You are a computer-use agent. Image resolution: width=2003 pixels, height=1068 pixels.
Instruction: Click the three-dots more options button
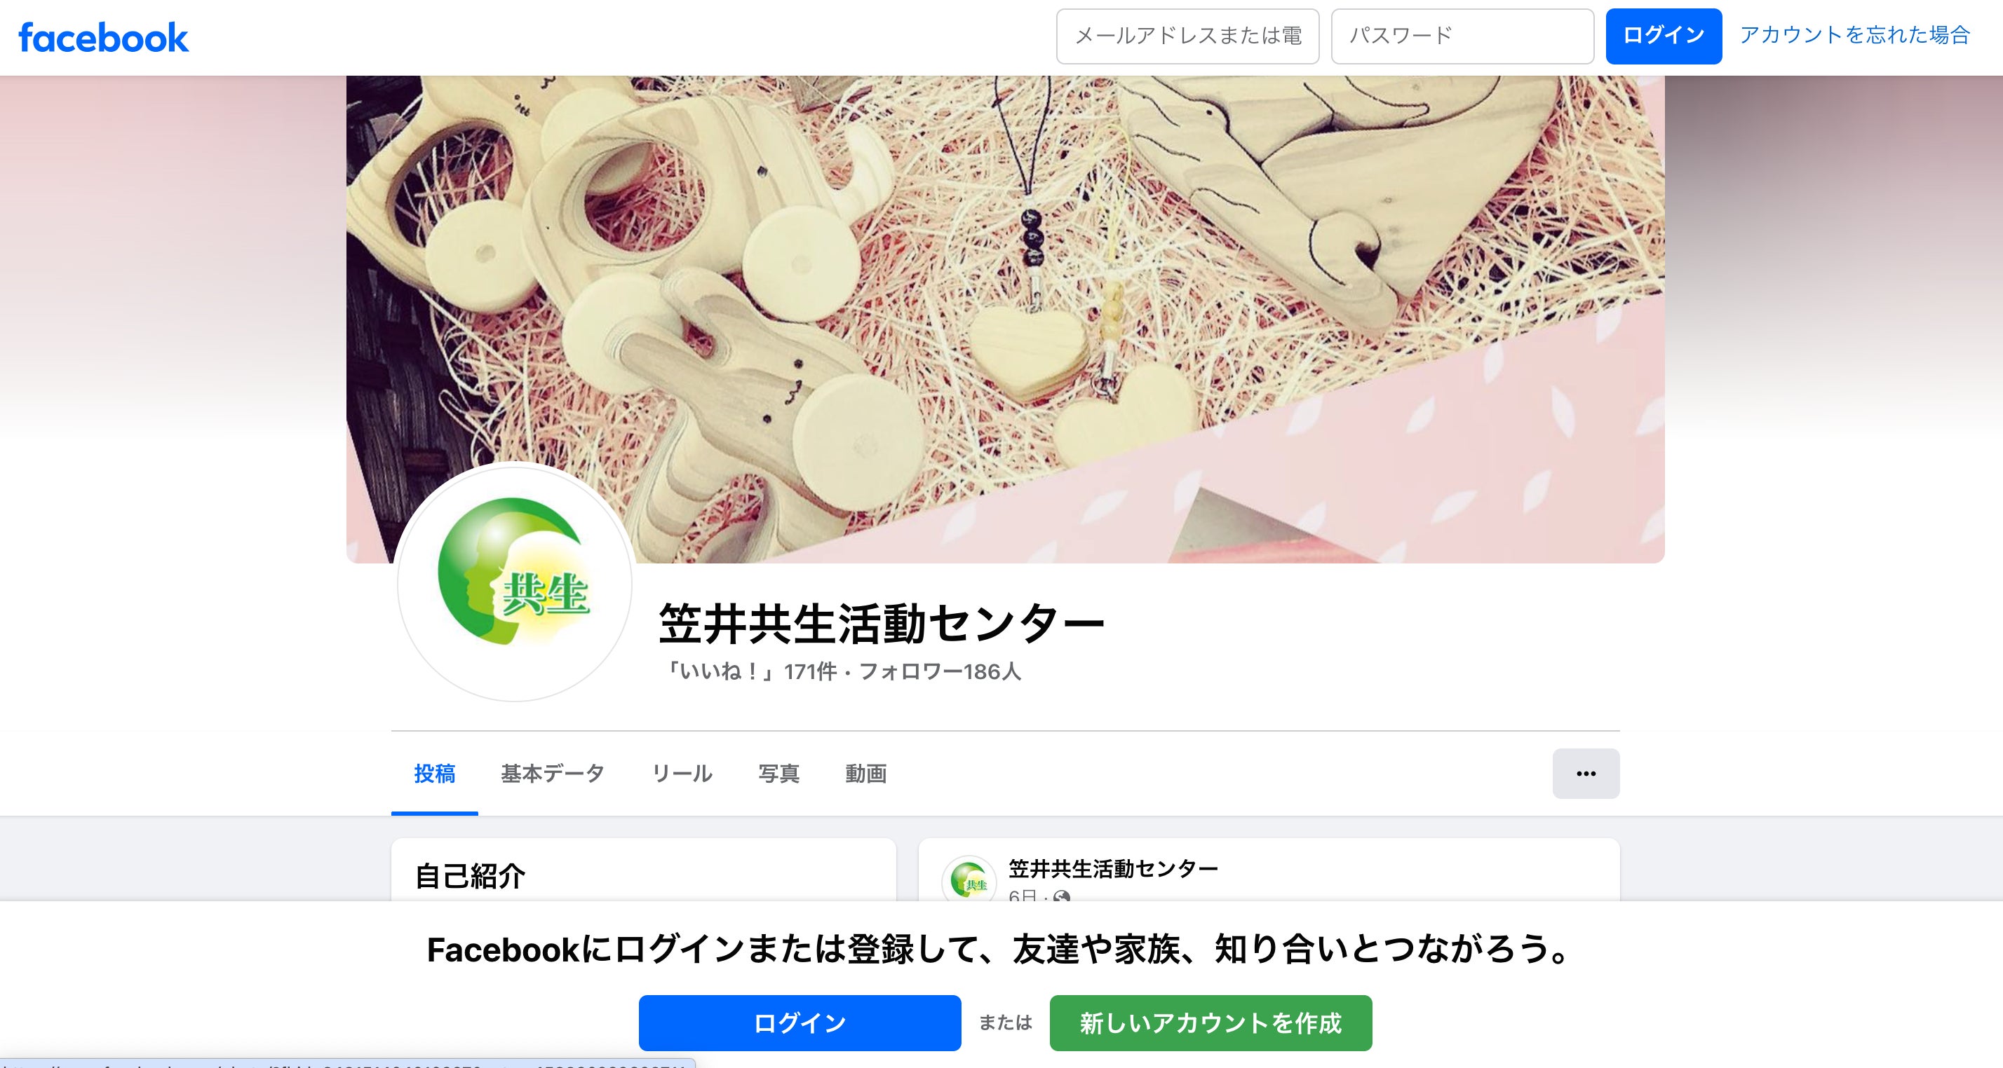point(1586,773)
